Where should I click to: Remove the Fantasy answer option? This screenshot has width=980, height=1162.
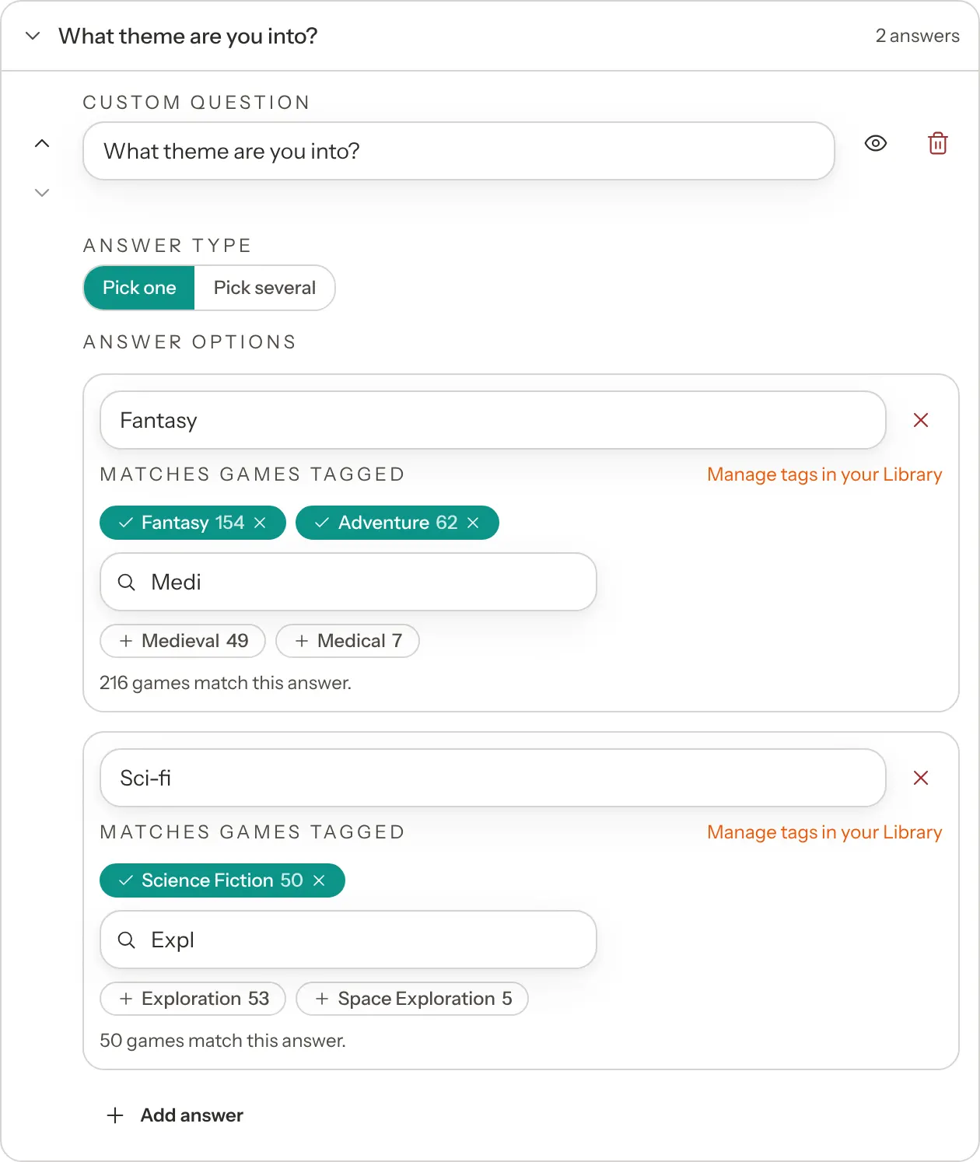[x=921, y=420]
